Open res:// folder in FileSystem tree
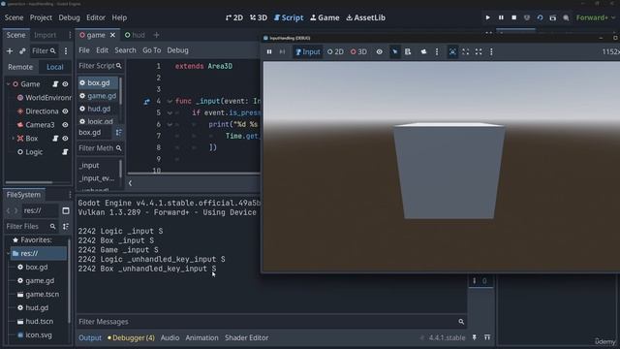The height and width of the screenshot is (349, 620). tap(39, 253)
